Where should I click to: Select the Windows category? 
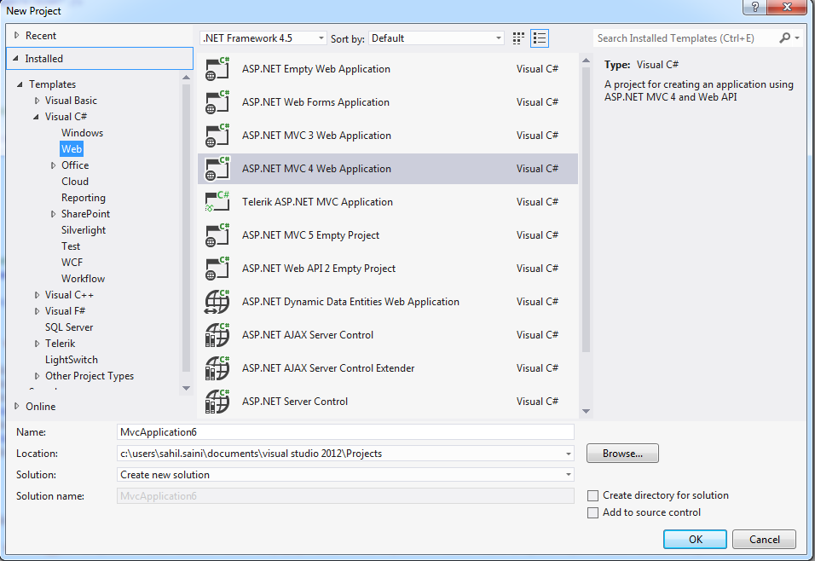82,133
